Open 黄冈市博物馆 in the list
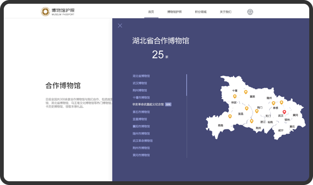Image resolution: width=313 pixels, height=185 pixels. (x=141, y=155)
